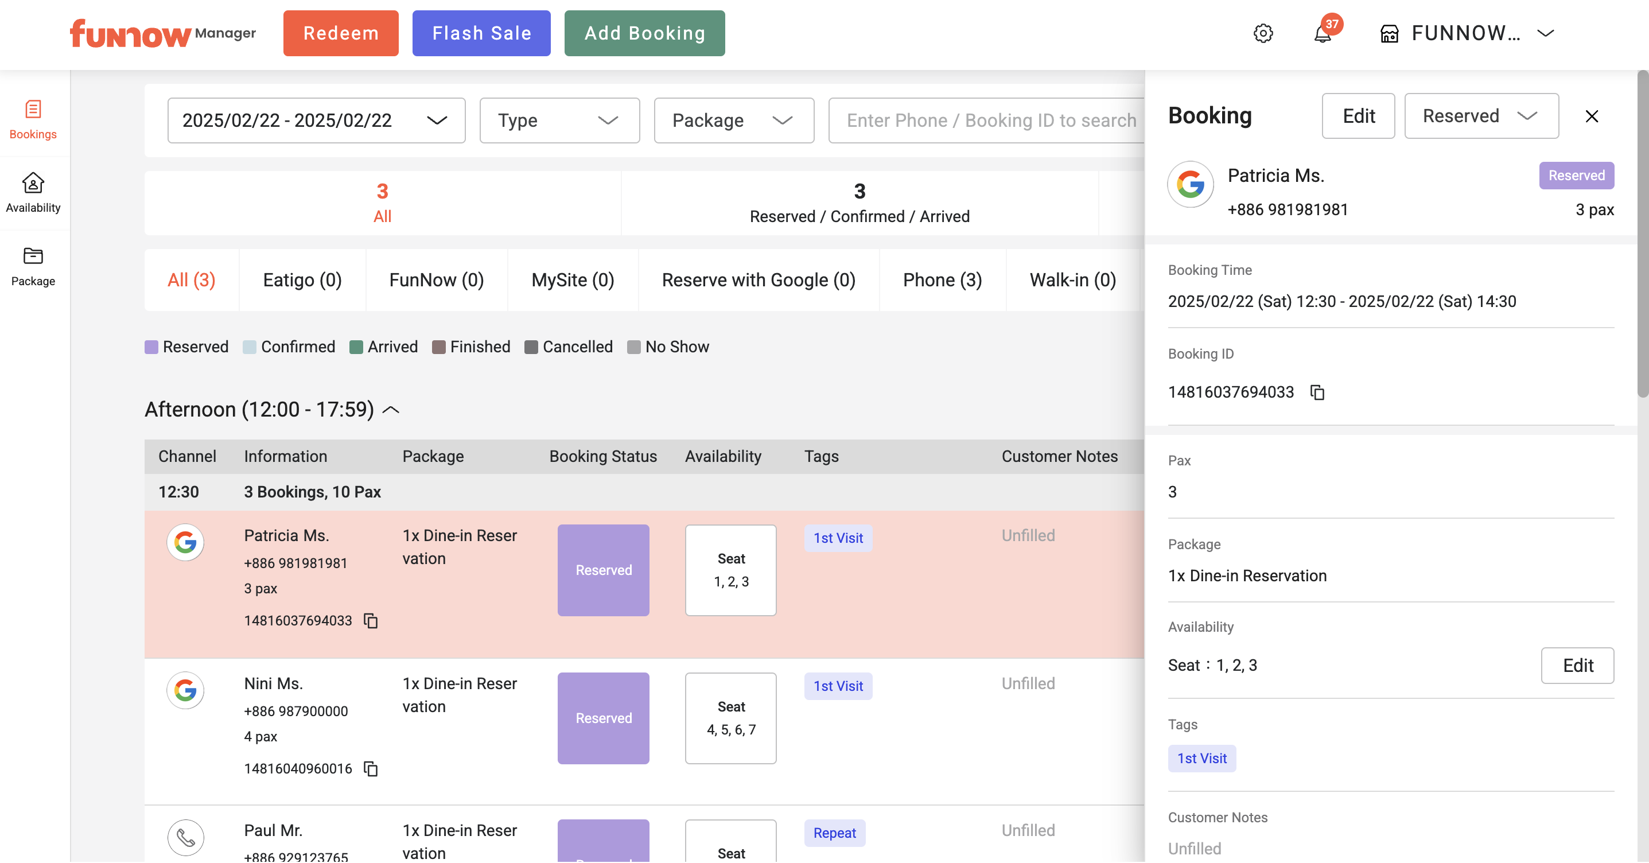The height and width of the screenshot is (863, 1649).
Task: Select the MySite (0) tab
Action: [x=573, y=280]
